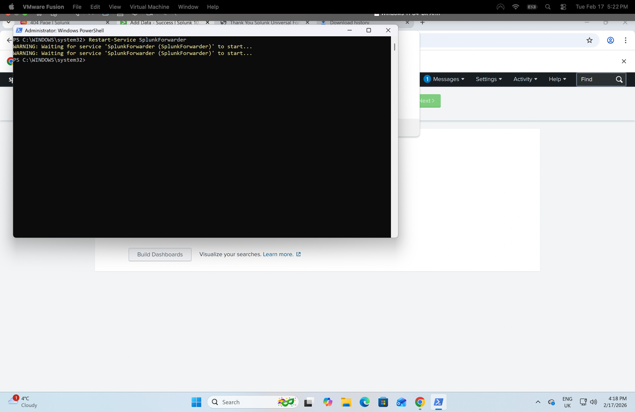Open the File menu in macOS menu bar
The width and height of the screenshot is (635, 412).
pos(77,7)
